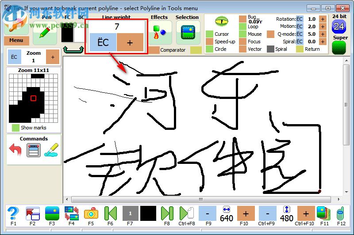This screenshot has height=235, width=354.
Task: Swap foreground and background colors arrow
Action: pos(73,49)
